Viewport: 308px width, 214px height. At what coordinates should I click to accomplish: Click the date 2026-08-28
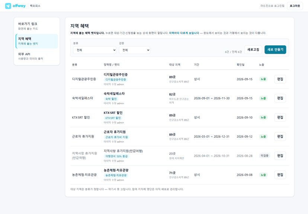coord(244,156)
